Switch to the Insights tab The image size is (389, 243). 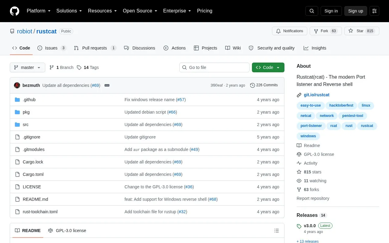(x=315, y=48)
